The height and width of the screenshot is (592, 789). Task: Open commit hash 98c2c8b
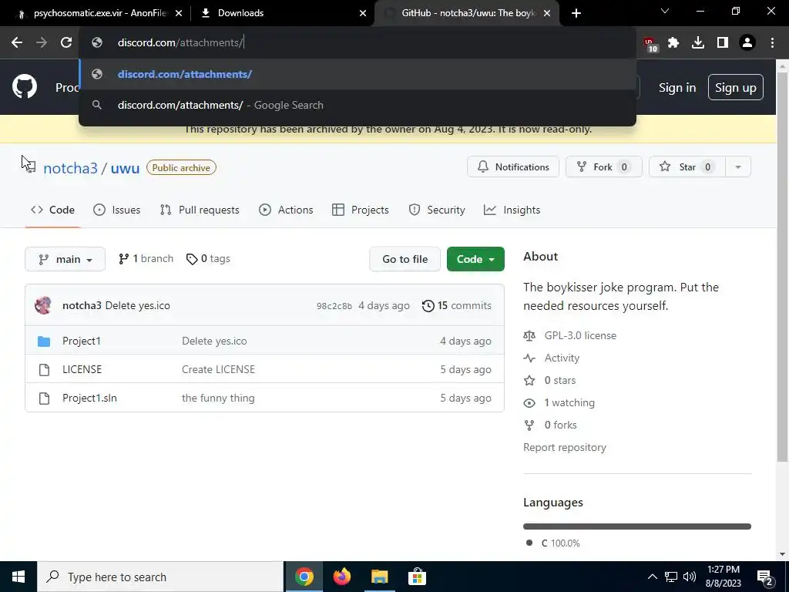coord(334,306)
